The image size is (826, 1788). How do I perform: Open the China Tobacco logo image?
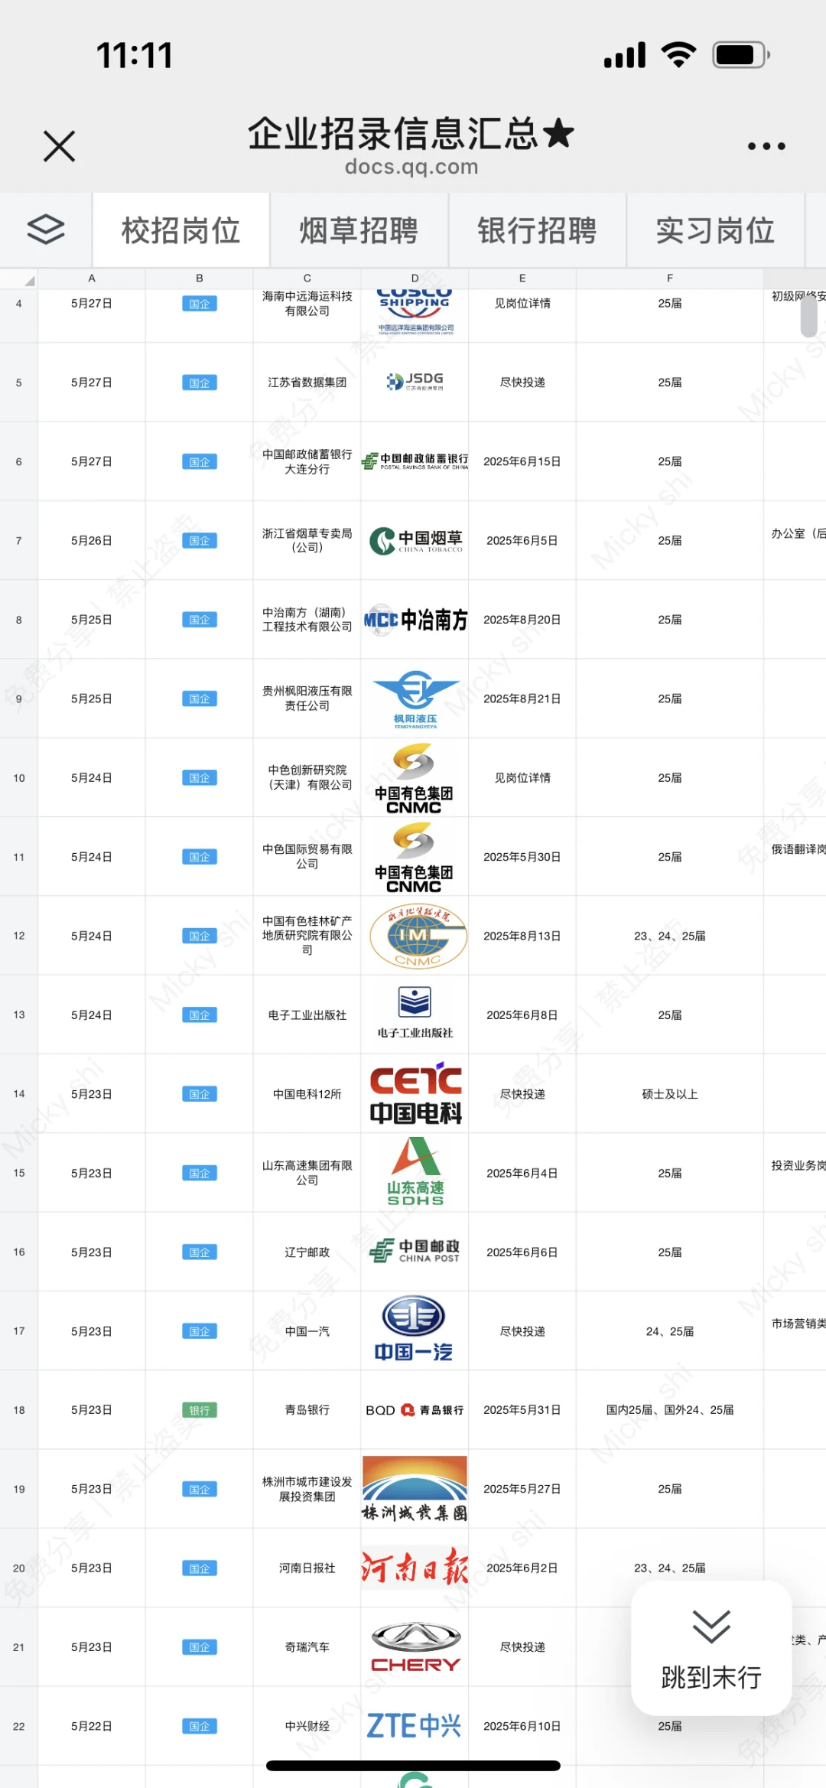point(416,540)
